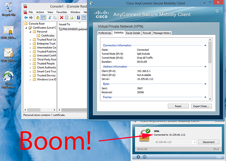This screenshot has width=226, height=161.
Task: Open the View menu in Console1
Action: [x=50, y=12]
